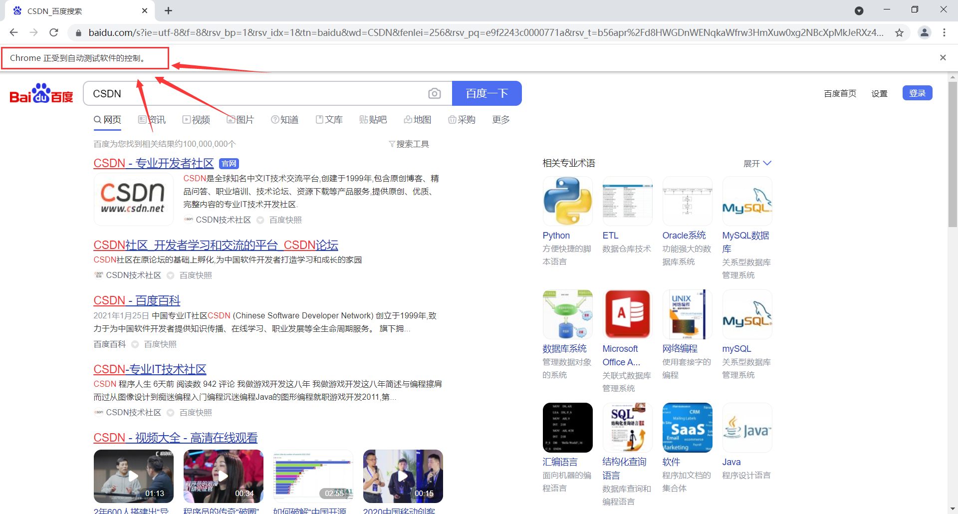Play the 00:34 video thumbnail

(223, 476)
